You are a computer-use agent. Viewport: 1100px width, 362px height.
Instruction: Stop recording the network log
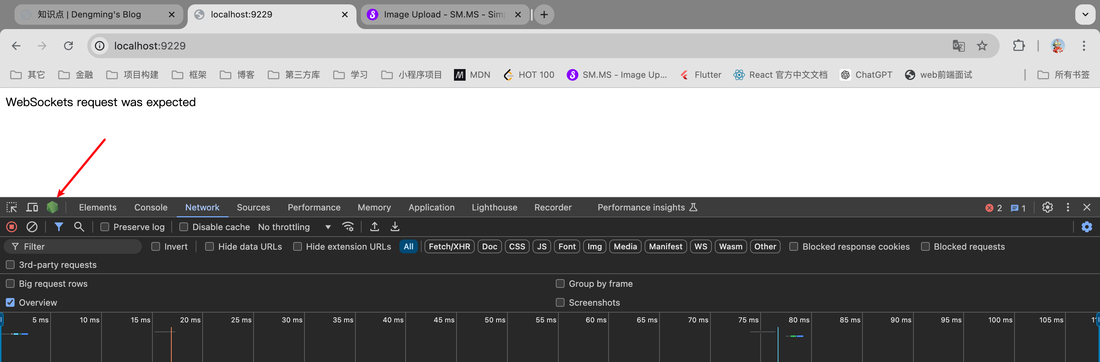click(12, 227)
